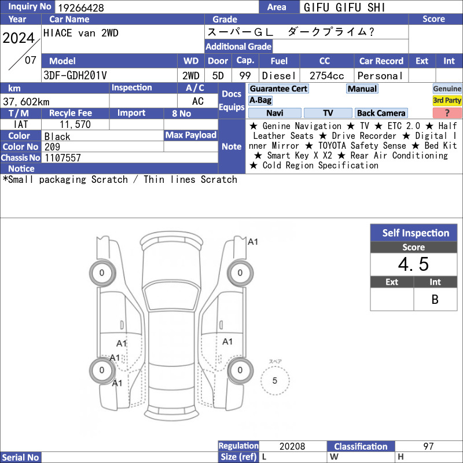Click the front right wheel icon
This screenshot has height=463, width=463.
[240, 273]
